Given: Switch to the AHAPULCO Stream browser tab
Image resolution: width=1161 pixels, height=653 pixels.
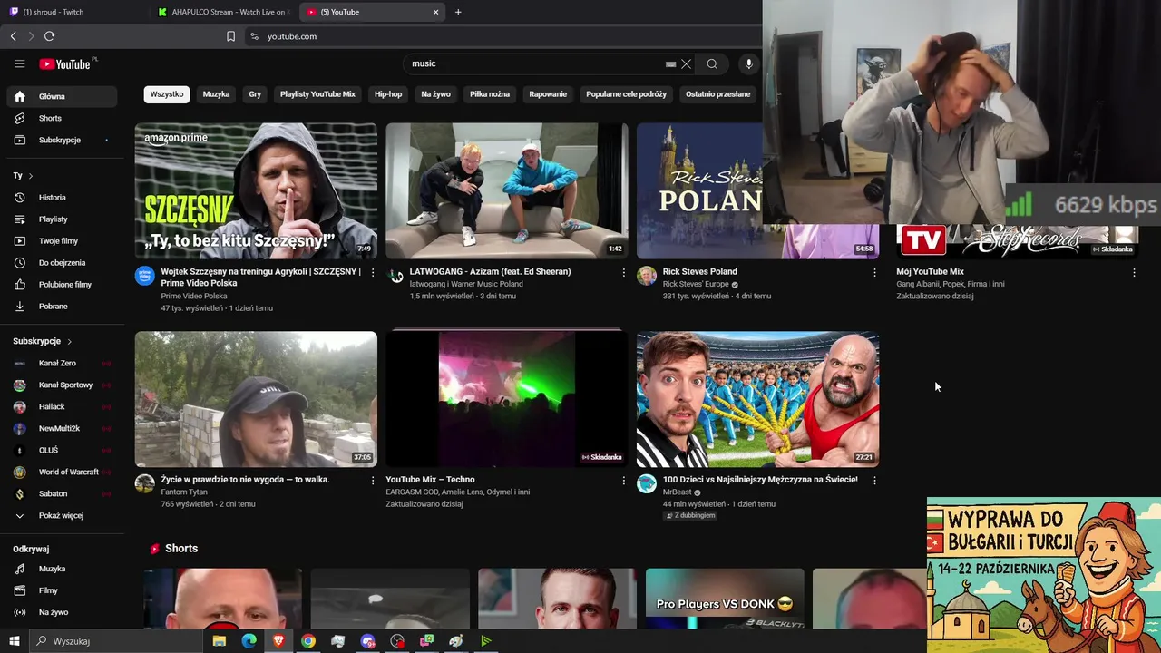Looking at the screenshot, I should pyautogui.click(x=224, y=12).
